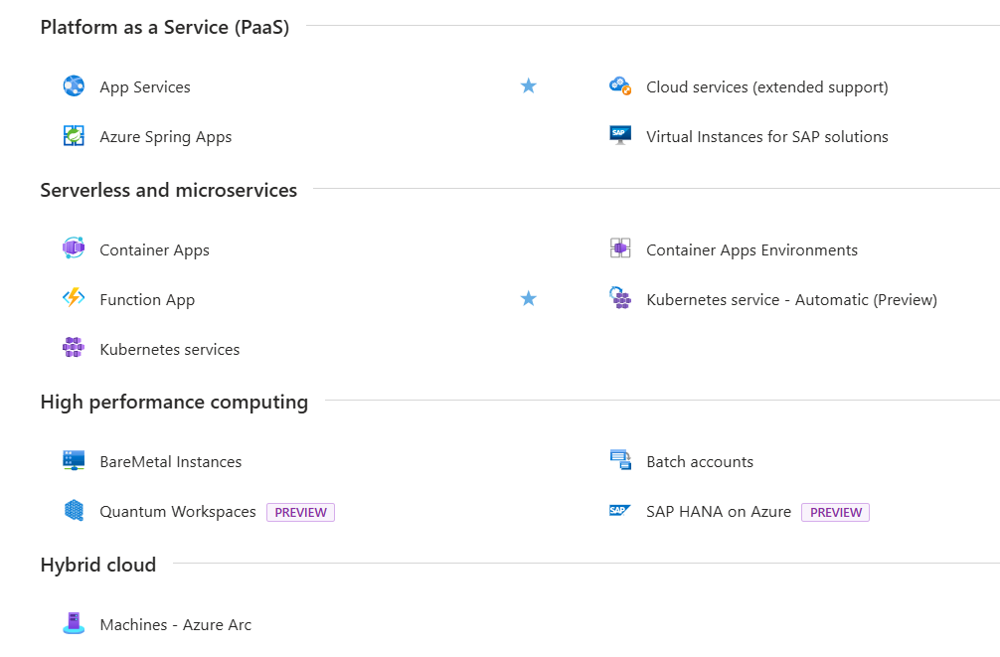Unfavorite Function App using its star
Image resolution: width=1000 pixels, height=657 pixels.
tap(528, 298)
